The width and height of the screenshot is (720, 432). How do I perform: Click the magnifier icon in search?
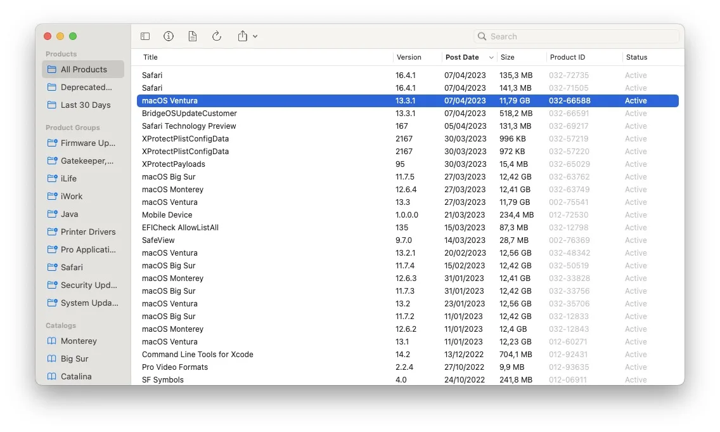tap(482, 36)
